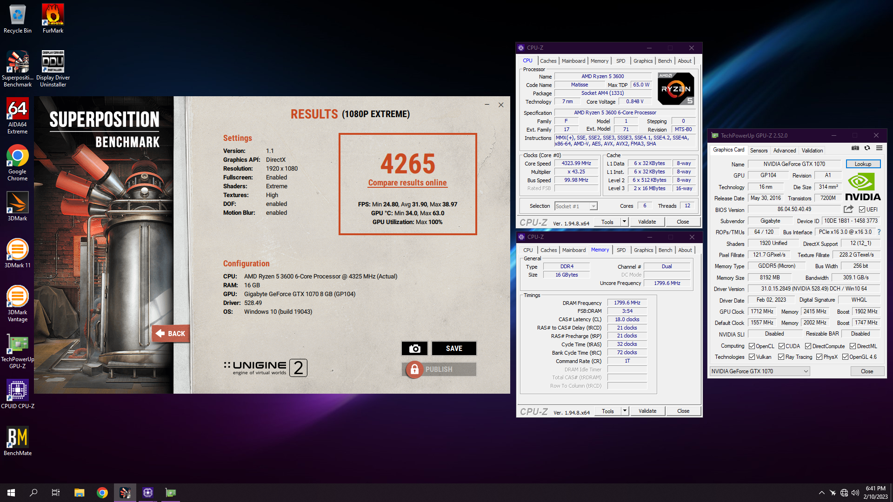Open Superposition Benchmark desktop shortcut
The height and width of the screenshot is (502, 893).
pos(18,69)
